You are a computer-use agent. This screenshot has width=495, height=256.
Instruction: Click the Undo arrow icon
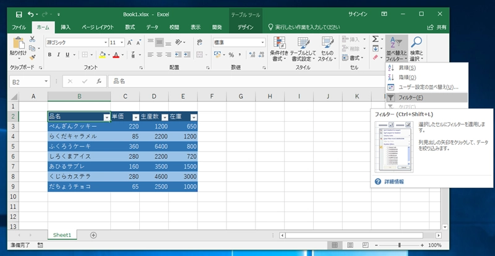point(30,14)
